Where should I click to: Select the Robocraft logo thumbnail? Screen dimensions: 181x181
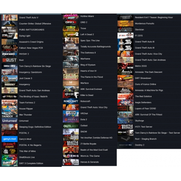click(x=71, y=101)
